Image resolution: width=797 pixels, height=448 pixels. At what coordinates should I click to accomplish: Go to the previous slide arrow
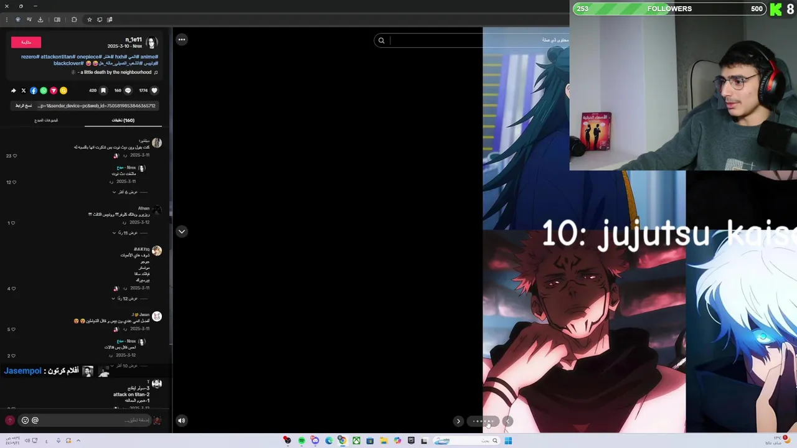(x=508, y=421)
